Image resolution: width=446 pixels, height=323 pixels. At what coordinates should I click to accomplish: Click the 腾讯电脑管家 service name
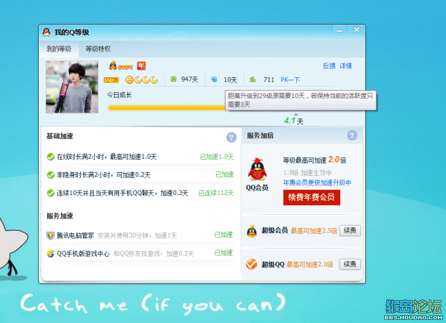[75, 236]
